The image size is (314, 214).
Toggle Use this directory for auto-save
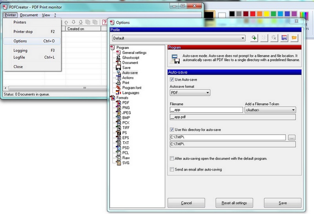[172, 129]
